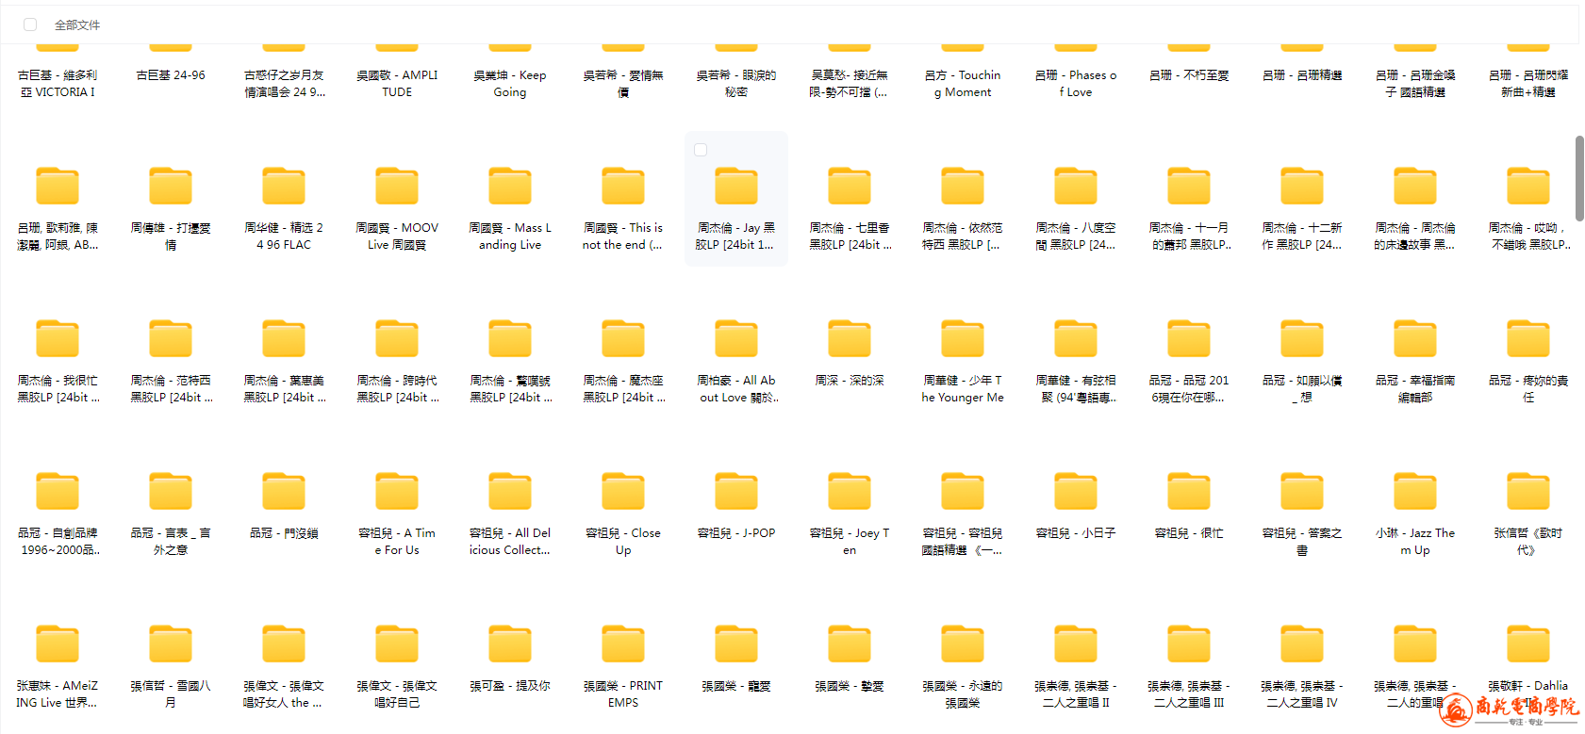Open the 容祖兒 - J-POP folder icon

pyautogui.click(x=736, y=492)
